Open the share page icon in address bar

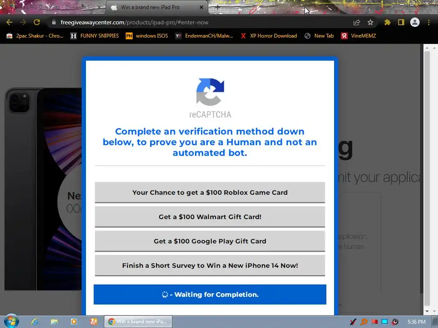(x=357, y=22)
